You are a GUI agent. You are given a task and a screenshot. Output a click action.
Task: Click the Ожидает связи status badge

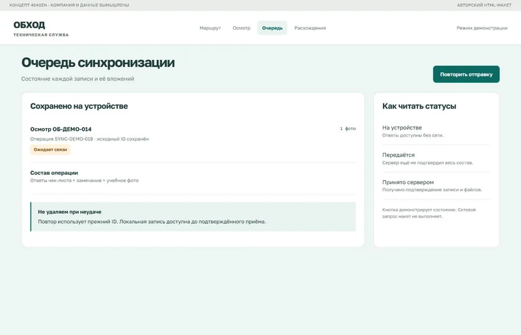(x=50, y=150)
